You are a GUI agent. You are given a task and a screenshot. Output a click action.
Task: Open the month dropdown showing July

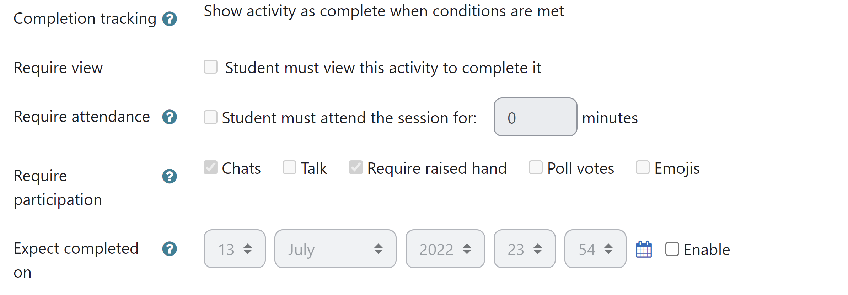[335, 249]
